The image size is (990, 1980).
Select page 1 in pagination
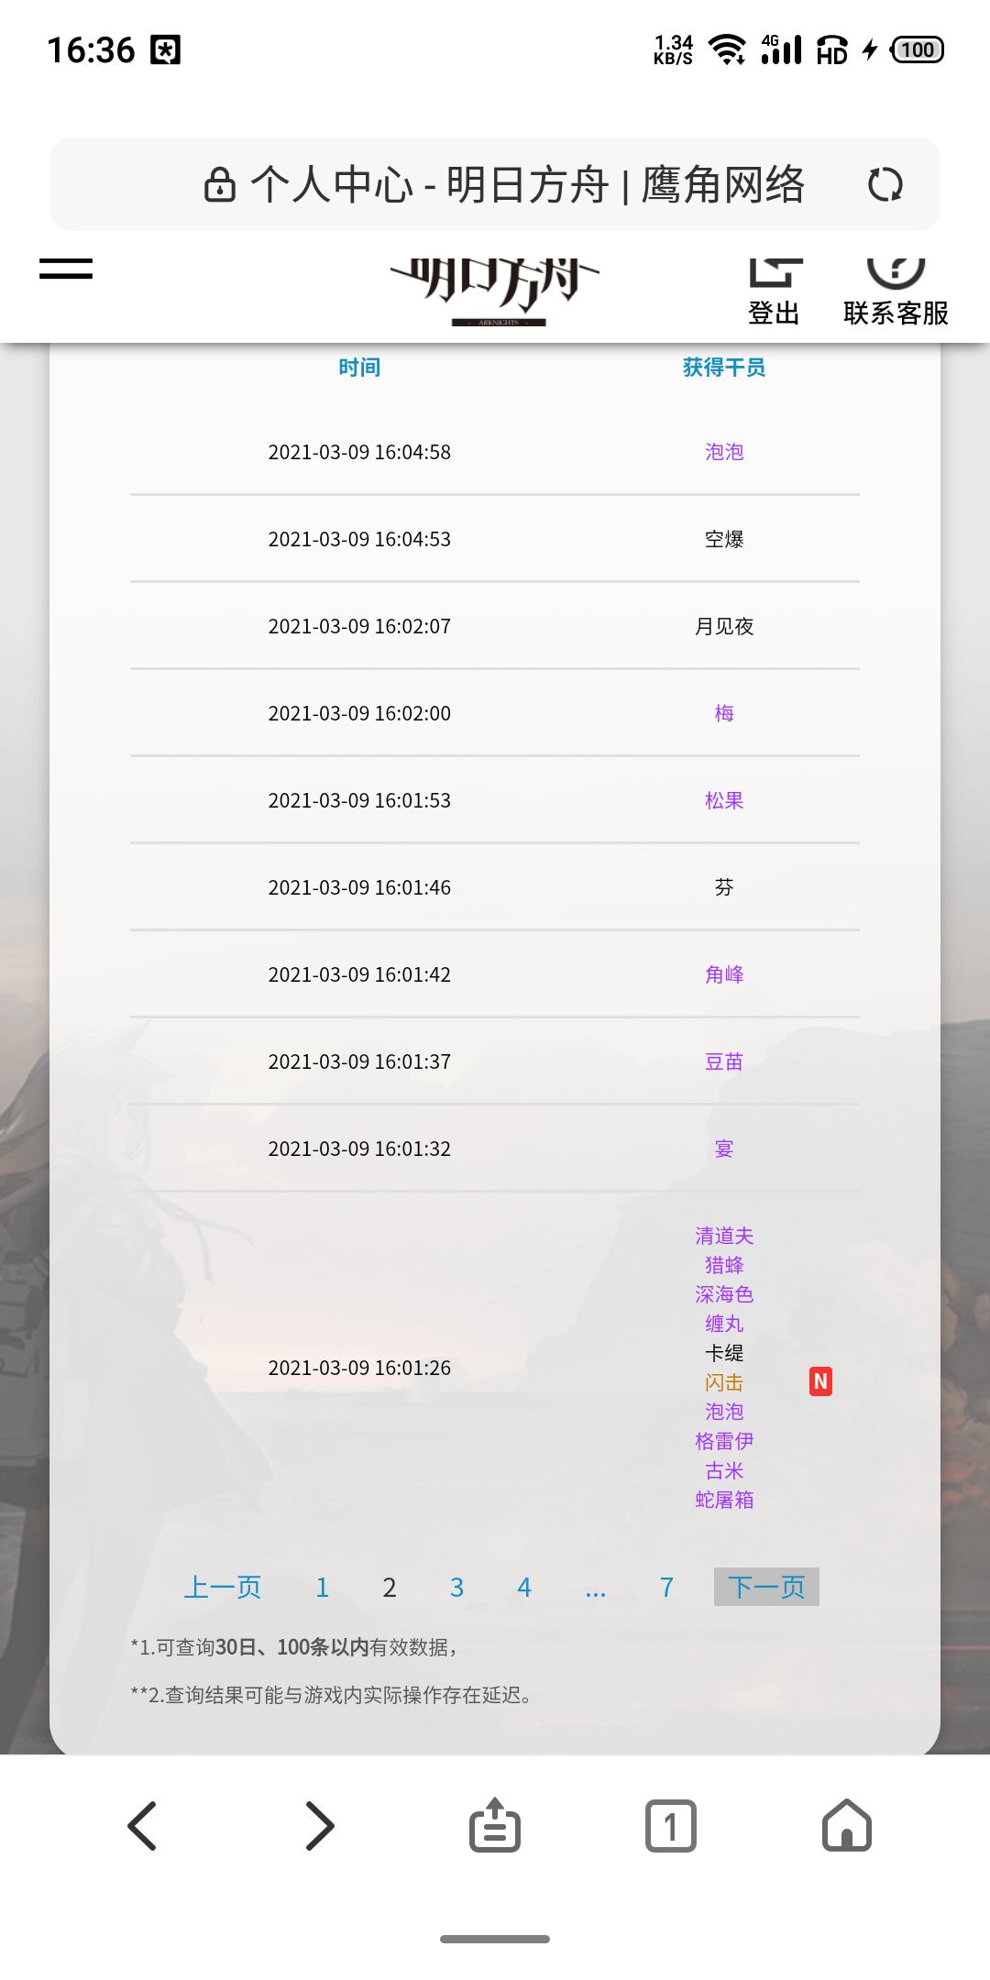tap(322, 1588)
